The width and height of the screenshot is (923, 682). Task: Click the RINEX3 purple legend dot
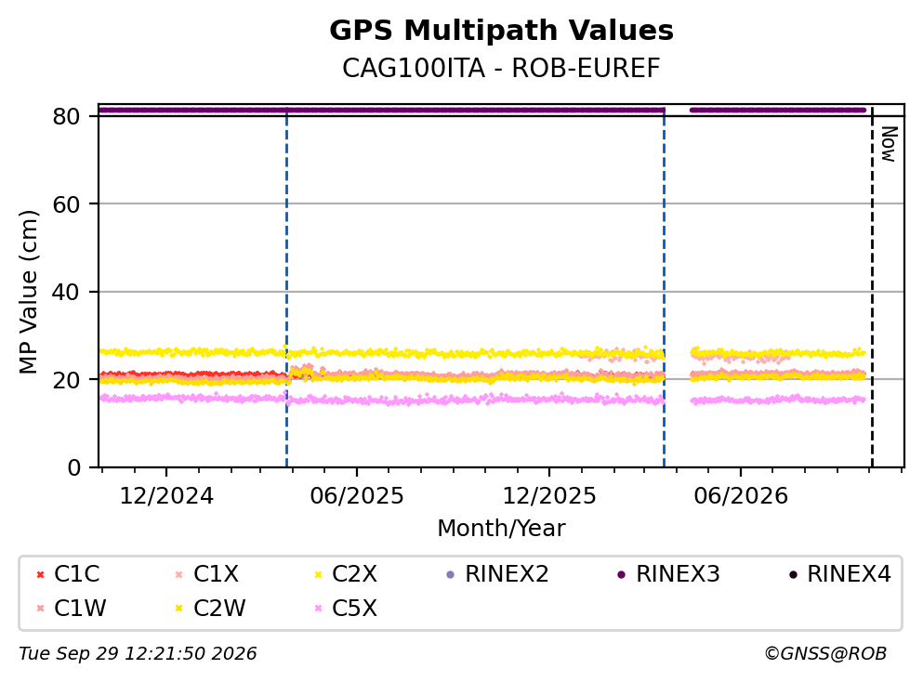pyautogui.click(x=622, y=574)
